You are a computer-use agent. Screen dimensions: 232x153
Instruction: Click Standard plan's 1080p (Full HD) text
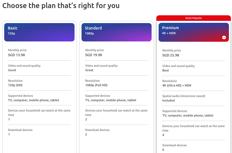tap(96, 85)
